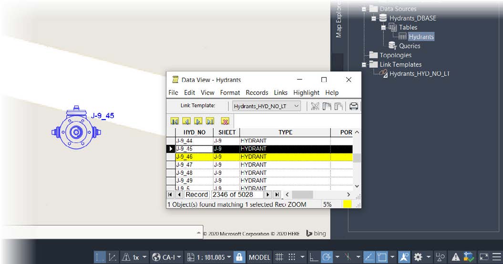503x264 pixels.
Task: Collapse the Link Templates node
Action: pyautogui.click(x=364, y=64)
